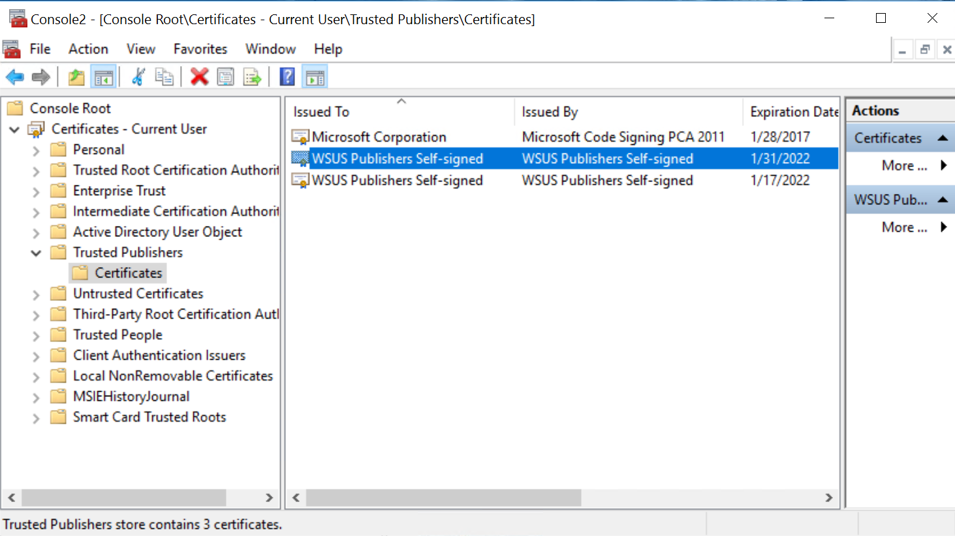Toggle Show/Hide Console Tree toolbar icon

click(x=104, y=77)
